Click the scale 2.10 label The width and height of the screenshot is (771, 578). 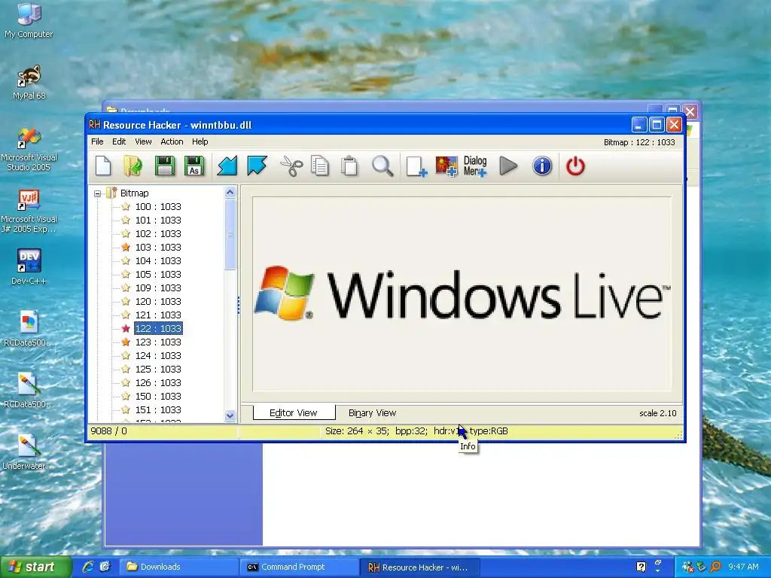pyautogui.click(x=658, y=413)
